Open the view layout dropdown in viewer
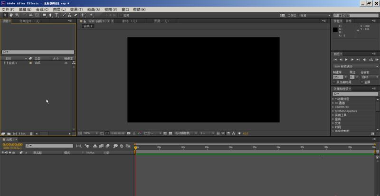The width and height of the screenshot is (380, 196). pos(207,133)
